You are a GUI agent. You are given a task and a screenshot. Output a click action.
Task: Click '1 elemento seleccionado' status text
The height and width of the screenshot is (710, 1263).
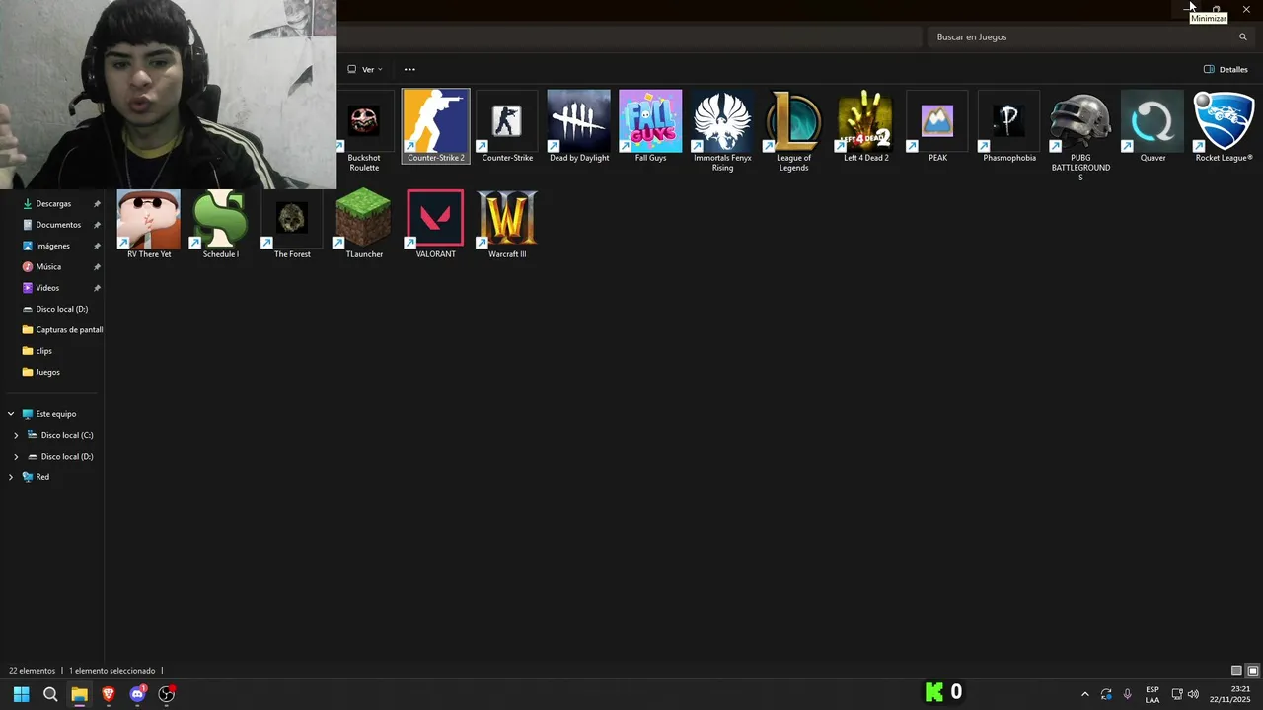click(x=111, y=671)
